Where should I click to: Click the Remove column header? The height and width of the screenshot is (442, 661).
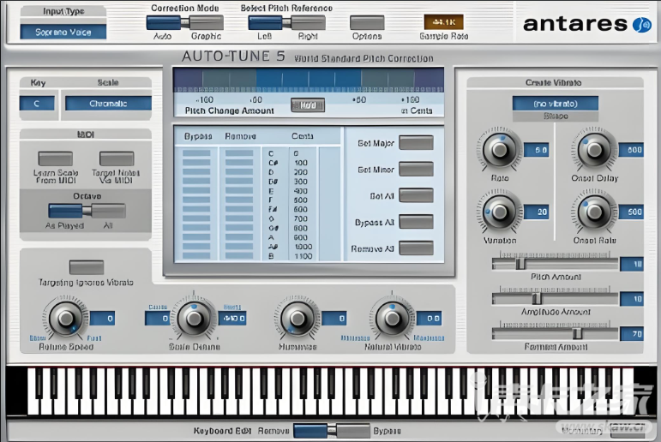pyautogui.click(x=240, y=136)
